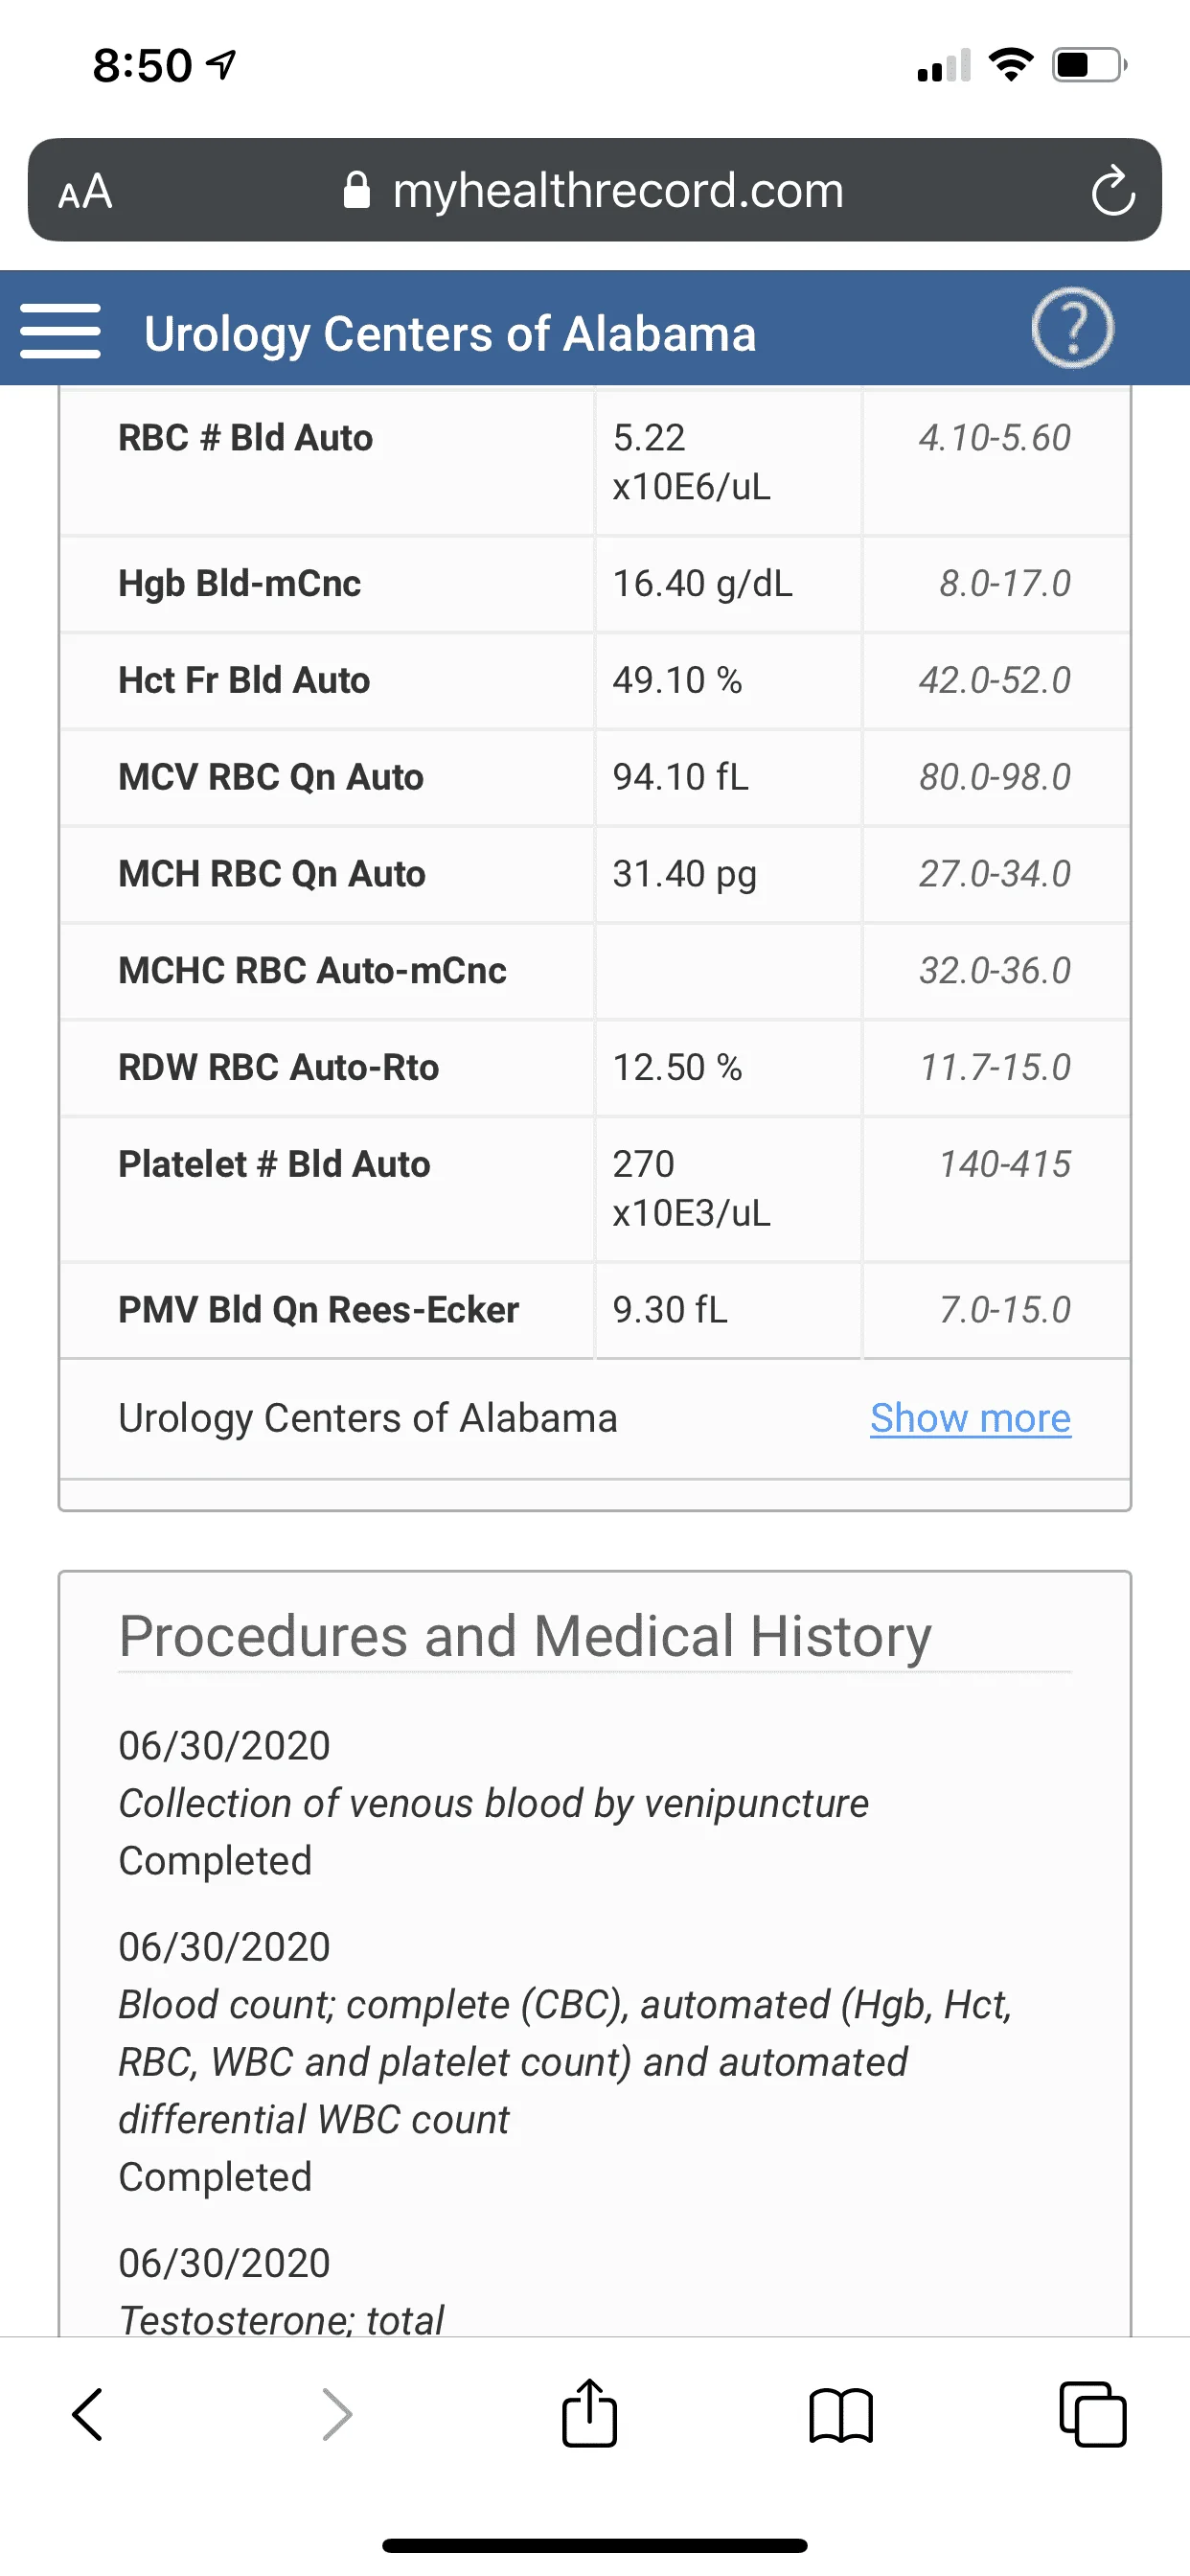This screenshot has height=2576, width=1190.
Task: Tap the Urology Centers of Alabama header title
Action: pyautogui.click(x=450, y=334)
